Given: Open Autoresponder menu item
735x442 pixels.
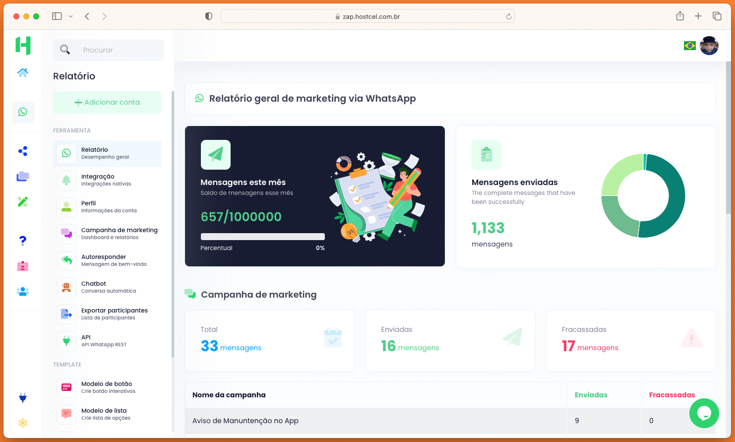Looking at the screenshot, I should click(108, 260).
